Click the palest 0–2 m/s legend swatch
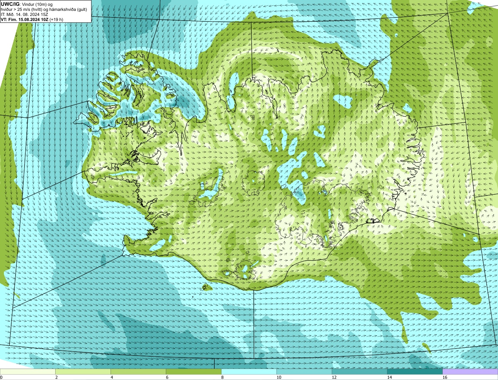 28,372
